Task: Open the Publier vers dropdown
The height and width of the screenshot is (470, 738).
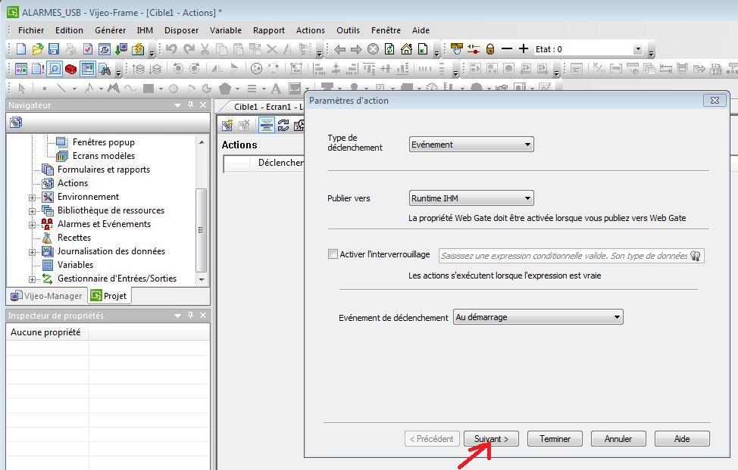Action: point(471,198)
